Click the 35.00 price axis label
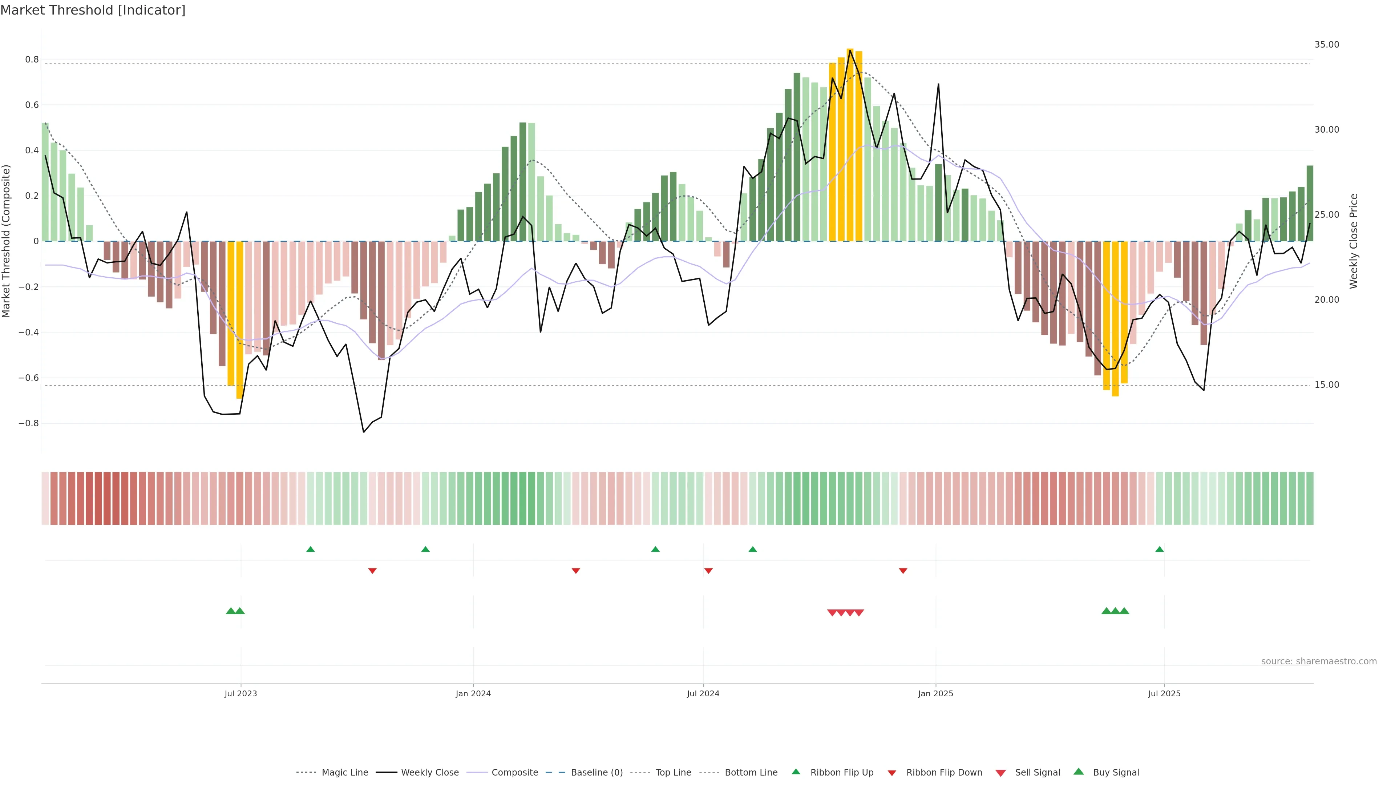Screen dimensions: 1395x785 point(1326,44)
